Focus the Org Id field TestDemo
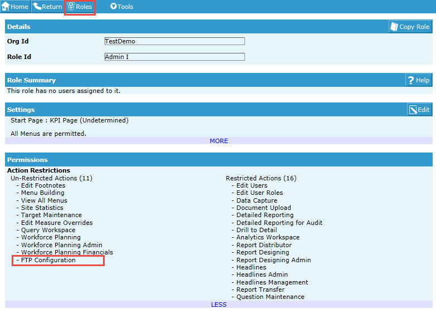The image size is (436, 309). click(x=175, y=41)
